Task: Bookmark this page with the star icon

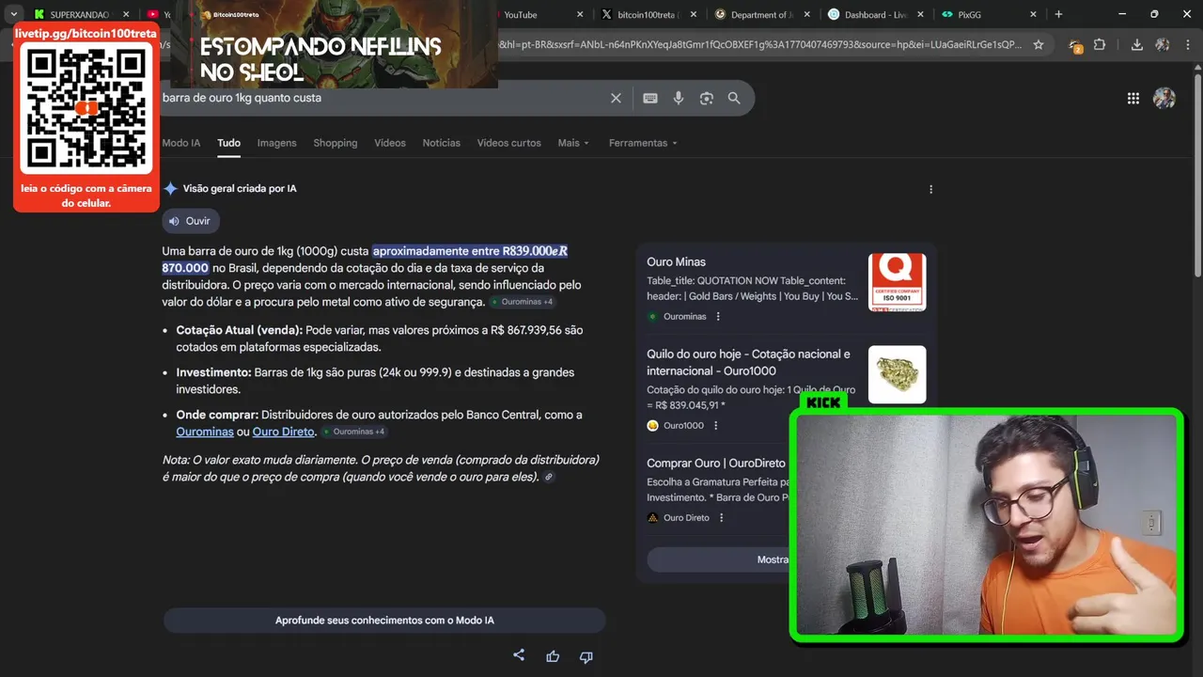Action: click(1039, 44)
